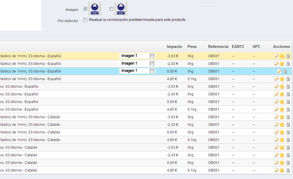The image size is (293, 179).
Task: Click '4,85 €' in the plástico Catalán row
Action: (x=172, y=140)
